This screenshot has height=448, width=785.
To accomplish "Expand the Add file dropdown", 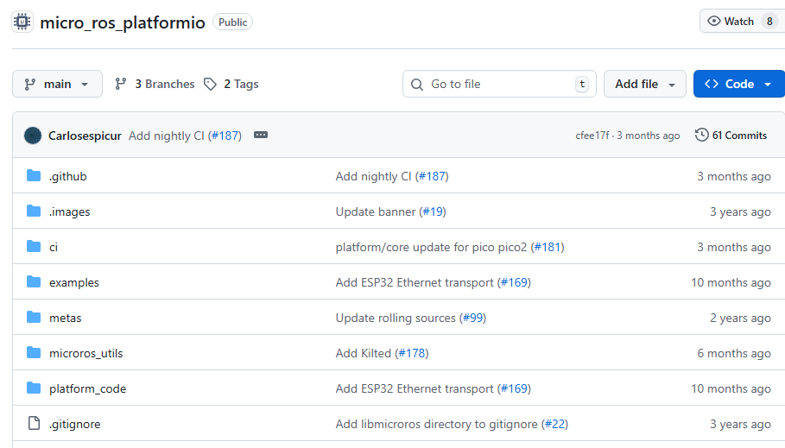I will [644, 84].
